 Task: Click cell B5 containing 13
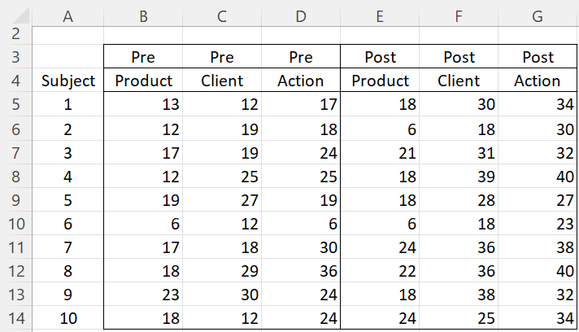click(x=143, y=105)
